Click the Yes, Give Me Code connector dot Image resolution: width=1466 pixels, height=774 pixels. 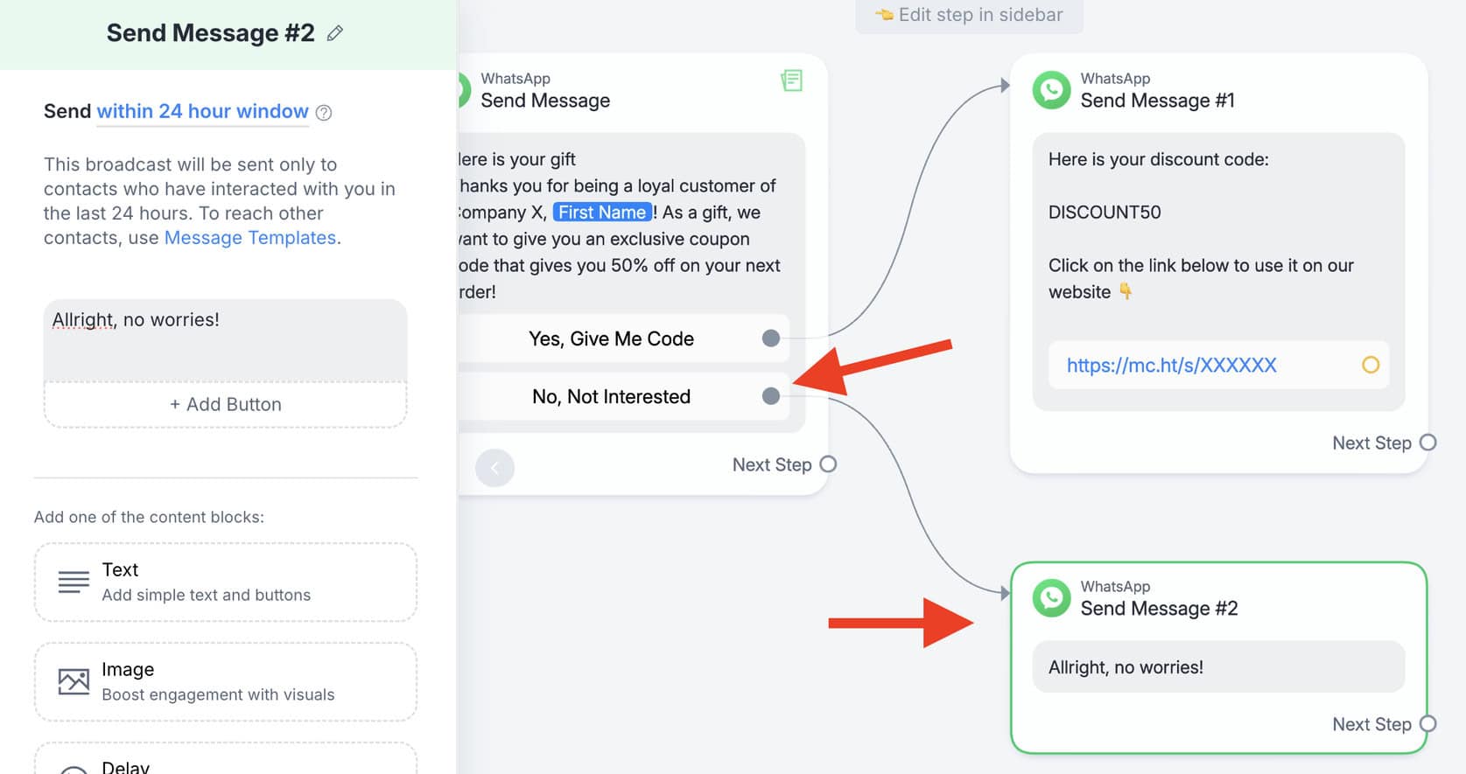(x=770, y=338)
